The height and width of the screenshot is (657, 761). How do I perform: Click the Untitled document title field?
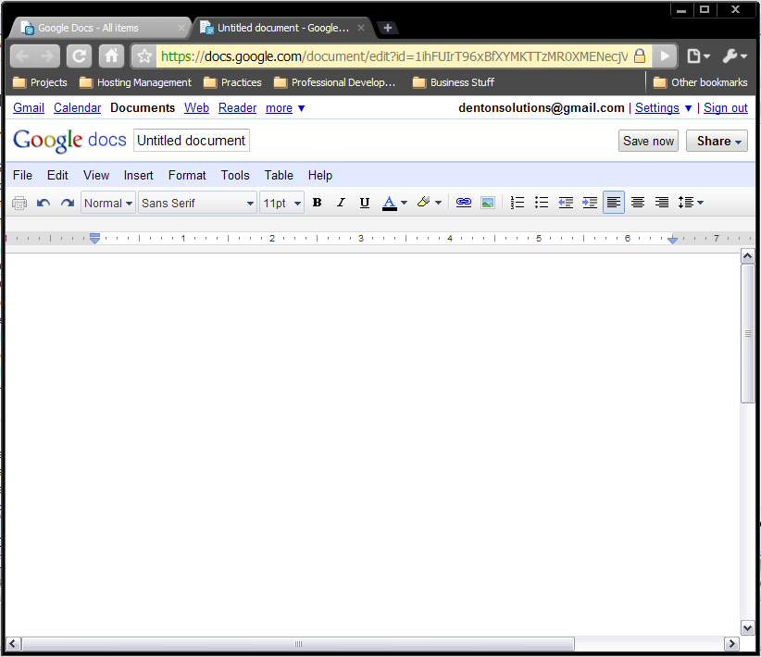[x=192, y=141]
